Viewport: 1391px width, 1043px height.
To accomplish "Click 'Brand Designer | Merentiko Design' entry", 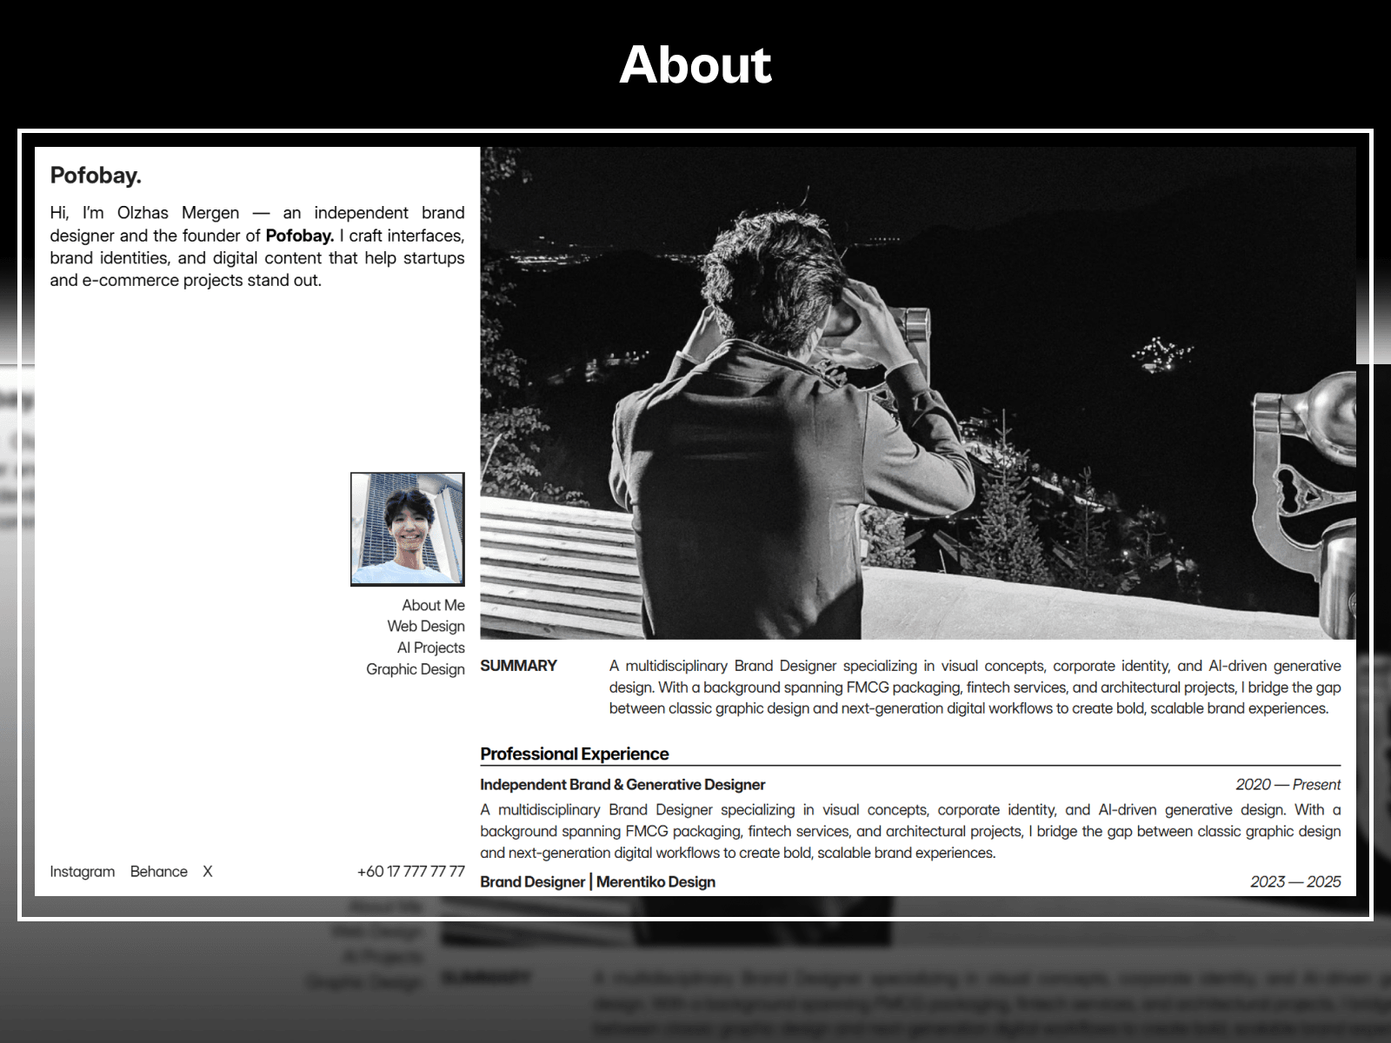I will click(x=597, y=881).
